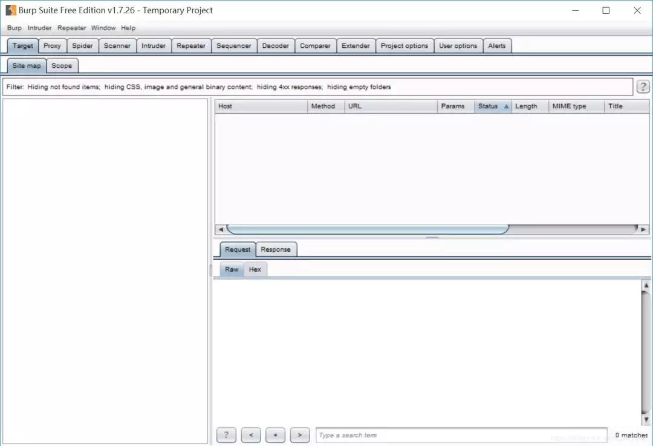Sort by the Title column header
This screenshot has height=446, width=653.
627,107
